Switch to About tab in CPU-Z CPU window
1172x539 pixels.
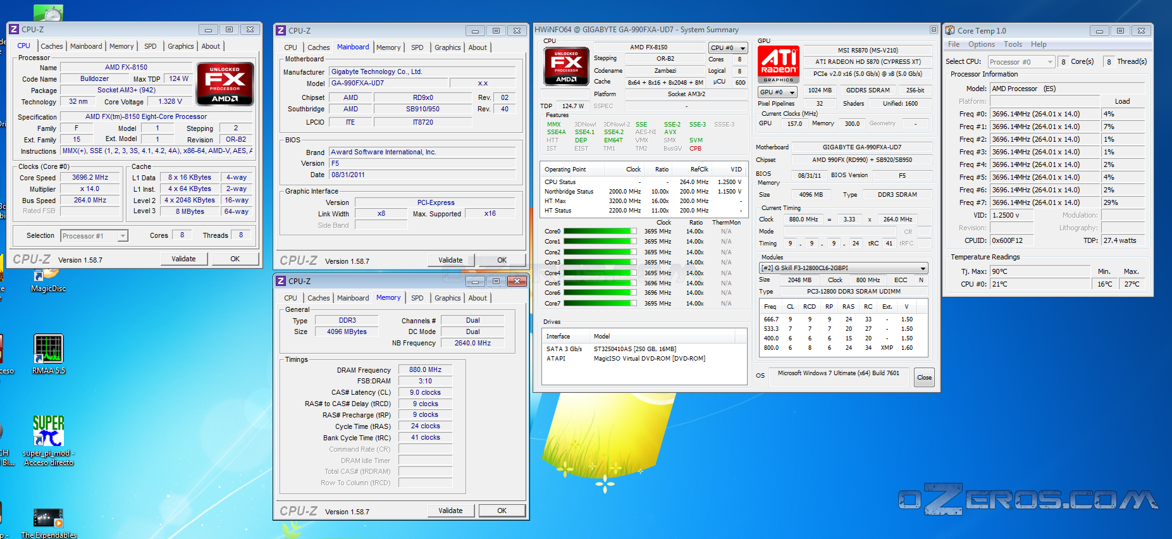[211, 46]
